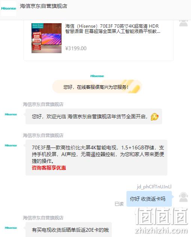Click the customer avatar beside the sent message
Viewport: 191px width, 237px height.
coord(183,197)
